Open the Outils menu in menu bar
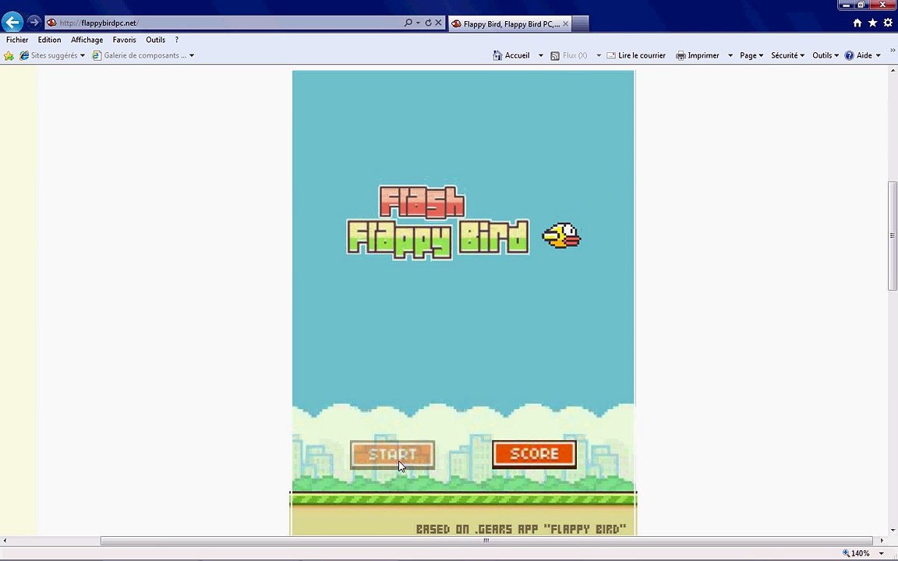This screenshot has width=898, height=561. pos(155,40)
